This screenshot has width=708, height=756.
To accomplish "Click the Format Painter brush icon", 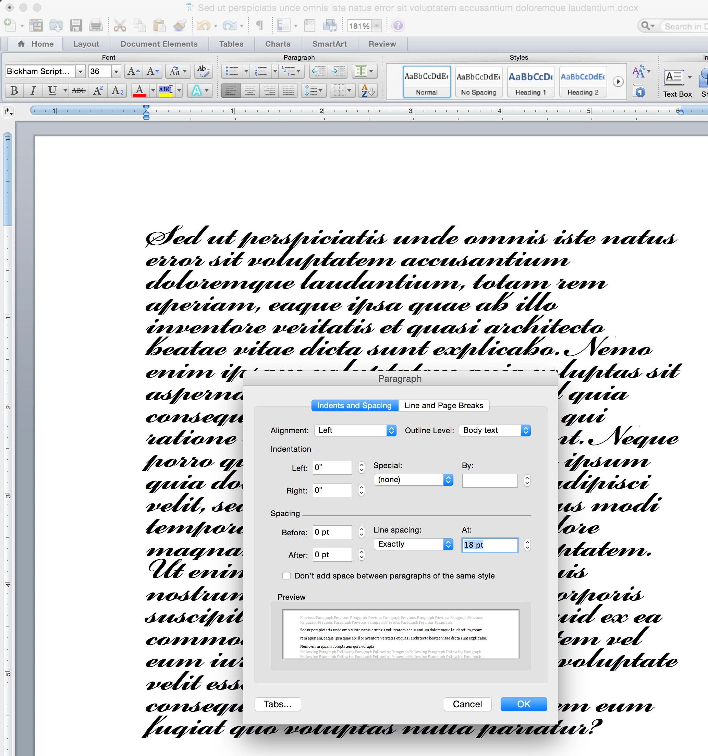I will 180,26.
